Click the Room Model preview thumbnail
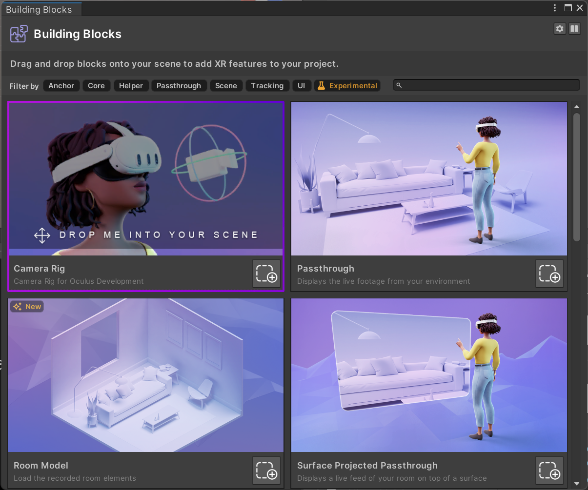This screenshot has height=490, width=588. [145, 375]
